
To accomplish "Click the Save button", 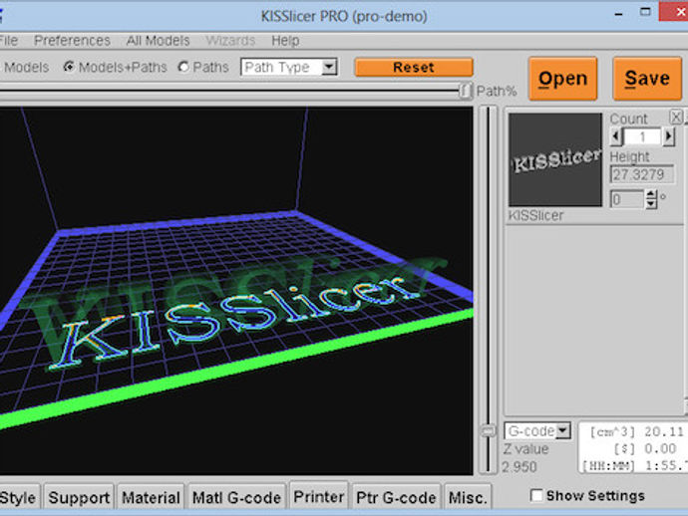I will (647, 79).
